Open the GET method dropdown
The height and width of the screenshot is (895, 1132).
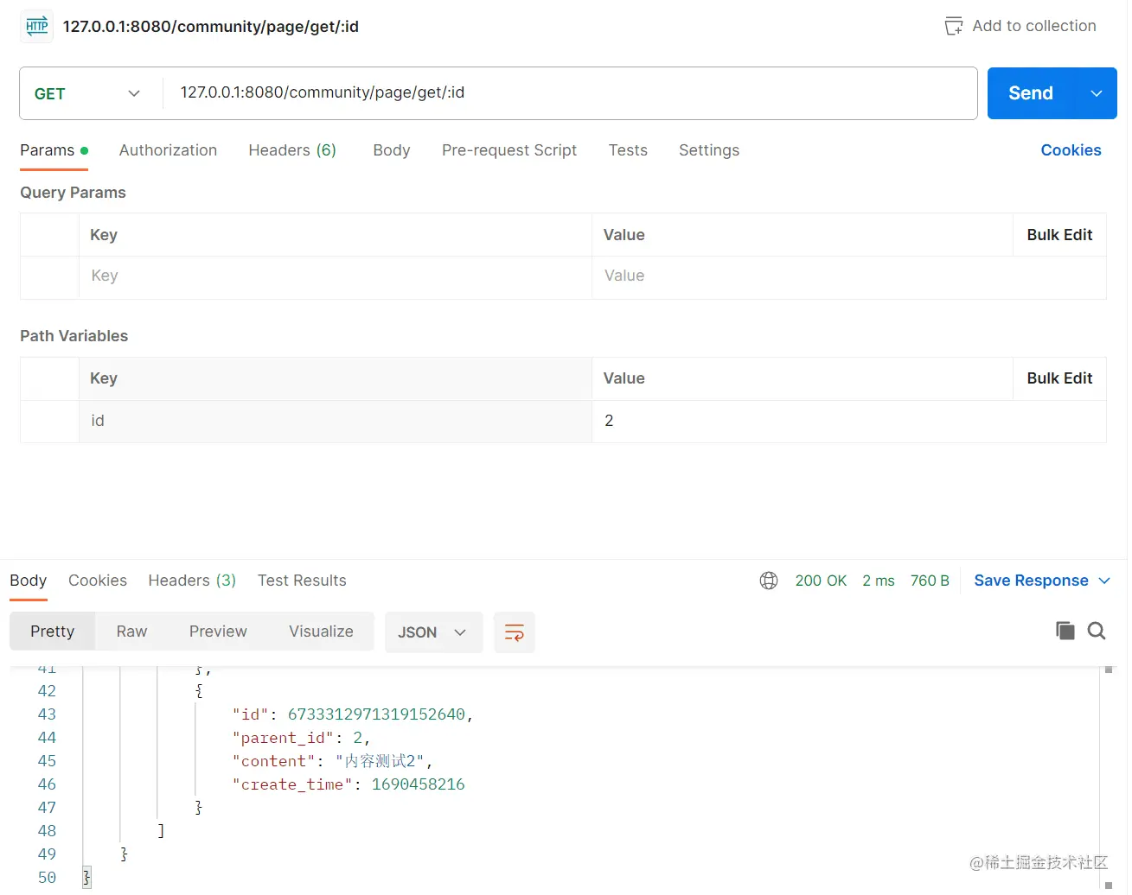pyautogui.click(x=87, y=93)
